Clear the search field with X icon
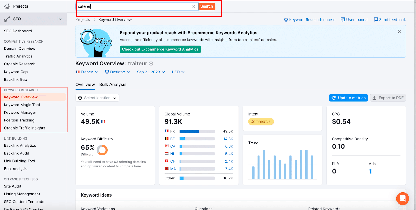The image size is (416, 210). [194, 6]
